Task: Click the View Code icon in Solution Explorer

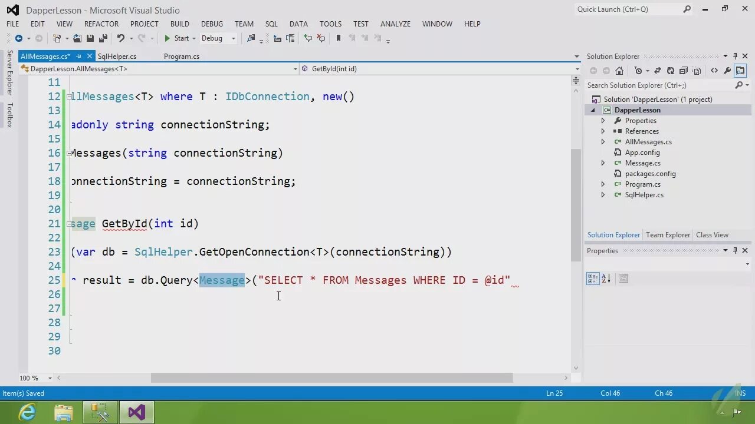Action: click(714, 71)
